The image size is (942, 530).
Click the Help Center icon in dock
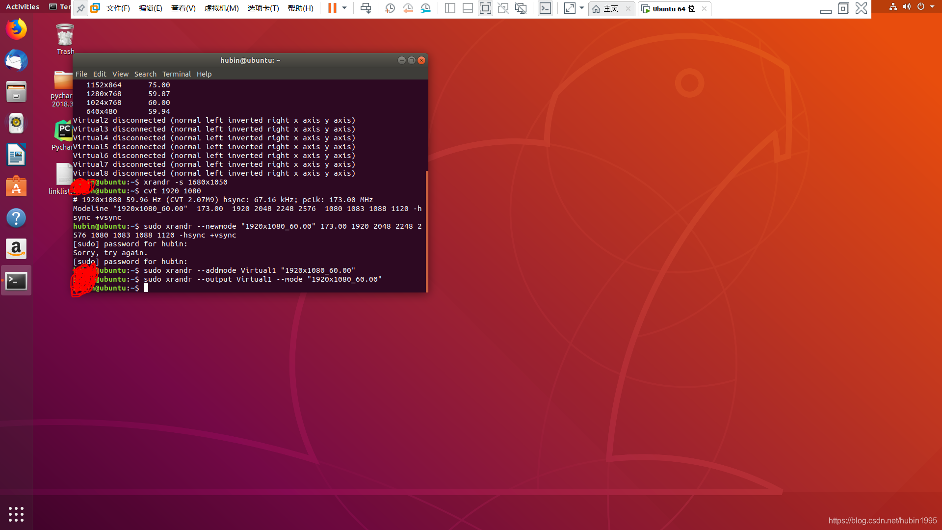16,217
